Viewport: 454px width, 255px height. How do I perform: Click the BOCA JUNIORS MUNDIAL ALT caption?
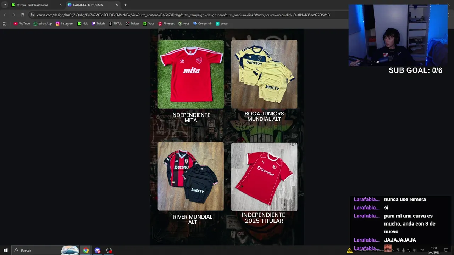[264, 116]
